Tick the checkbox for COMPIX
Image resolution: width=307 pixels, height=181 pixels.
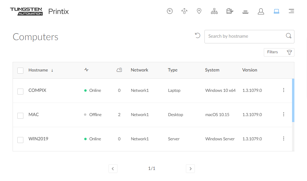20,91
